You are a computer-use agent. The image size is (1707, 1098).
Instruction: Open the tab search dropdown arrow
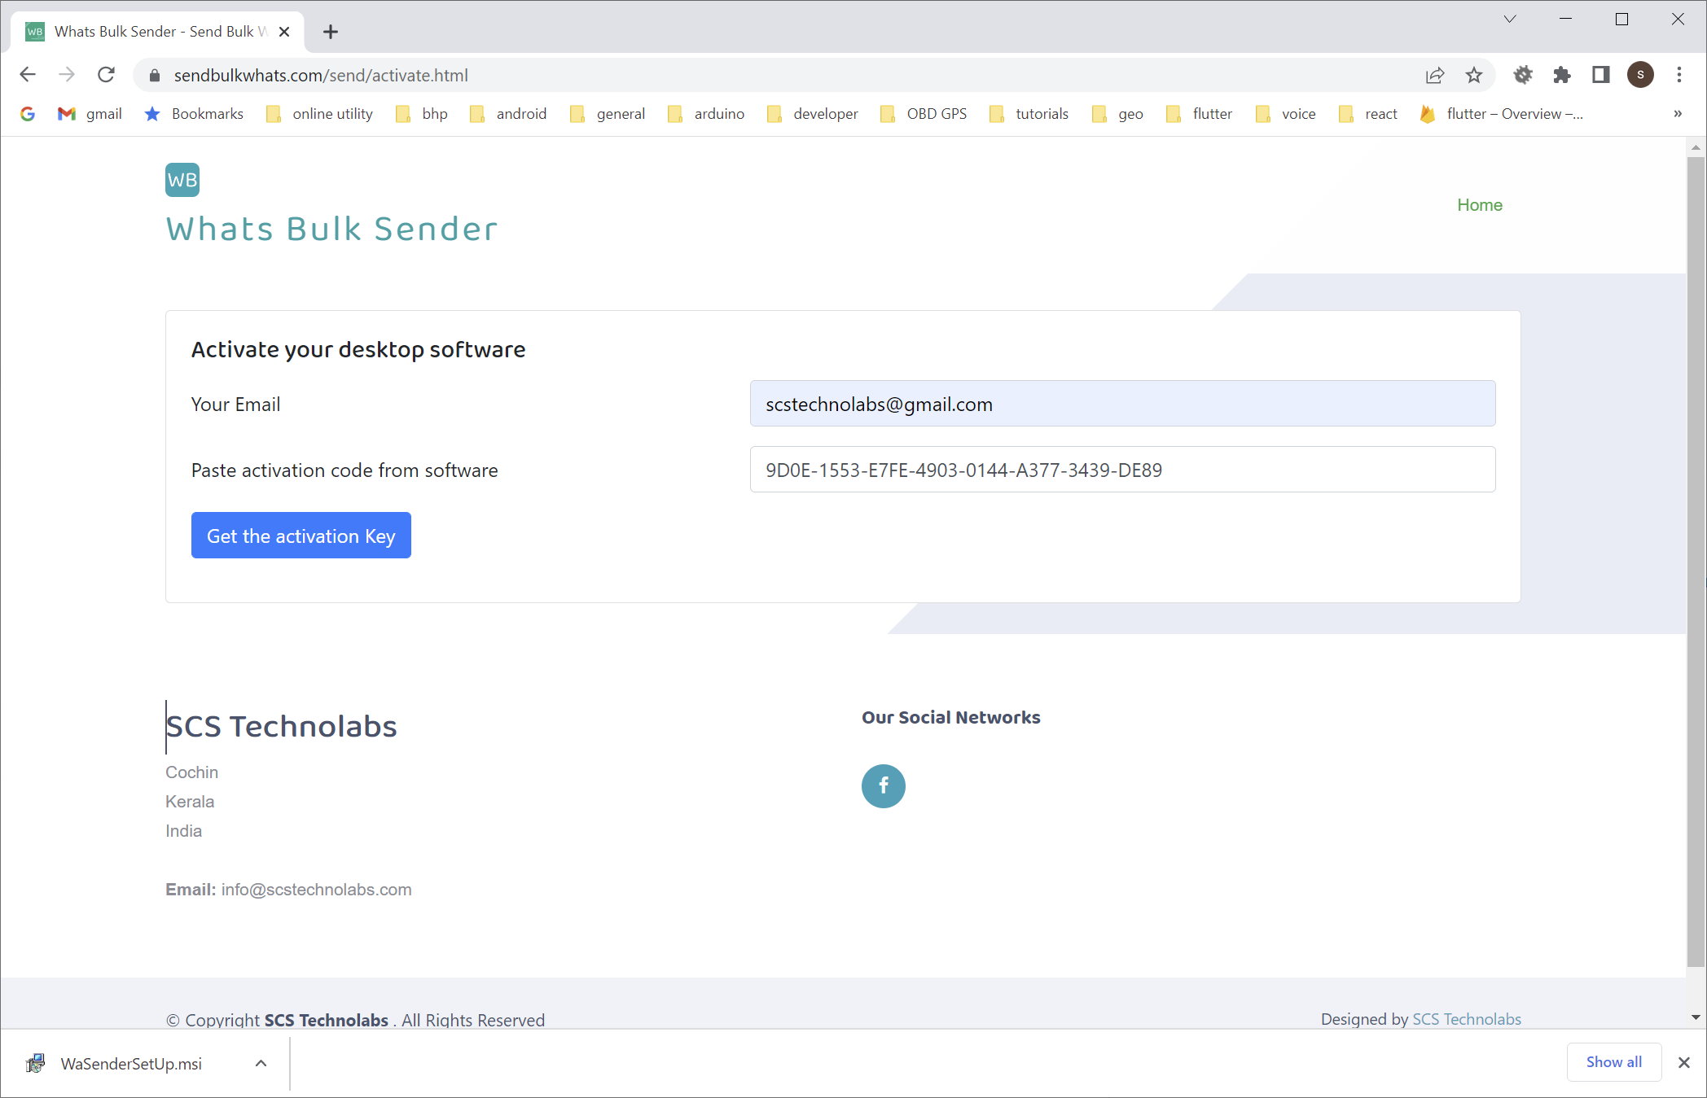point(1509,20)
